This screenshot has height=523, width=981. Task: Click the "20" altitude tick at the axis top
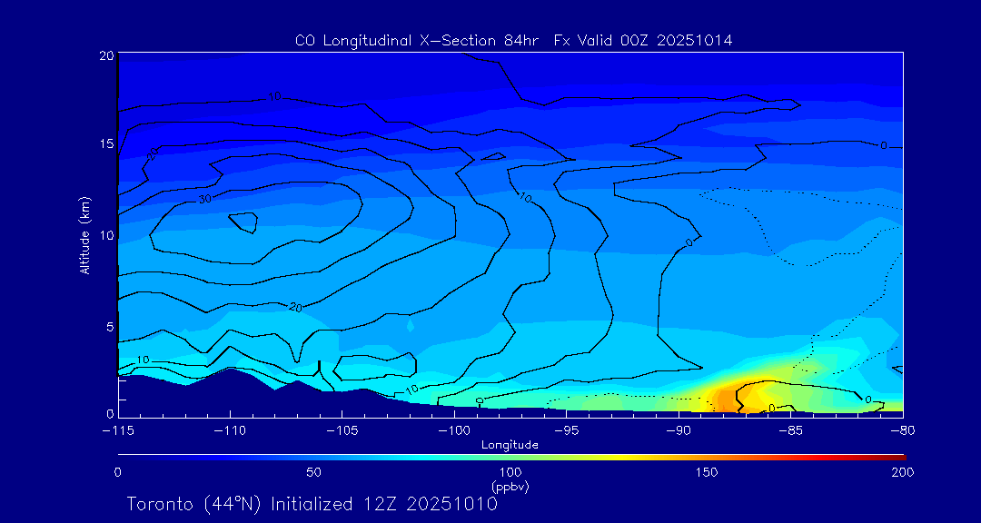coord(104,55)
